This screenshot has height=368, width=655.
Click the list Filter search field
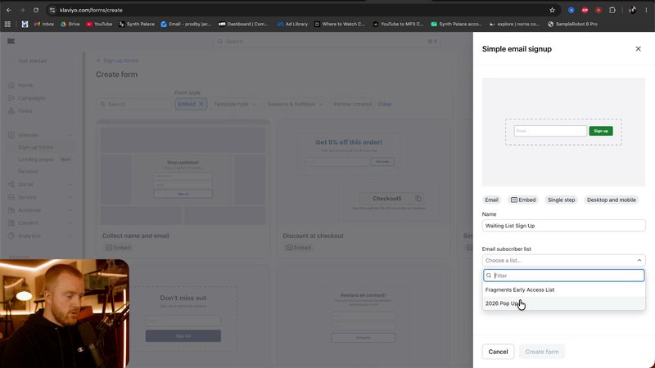tap(563, 276)
